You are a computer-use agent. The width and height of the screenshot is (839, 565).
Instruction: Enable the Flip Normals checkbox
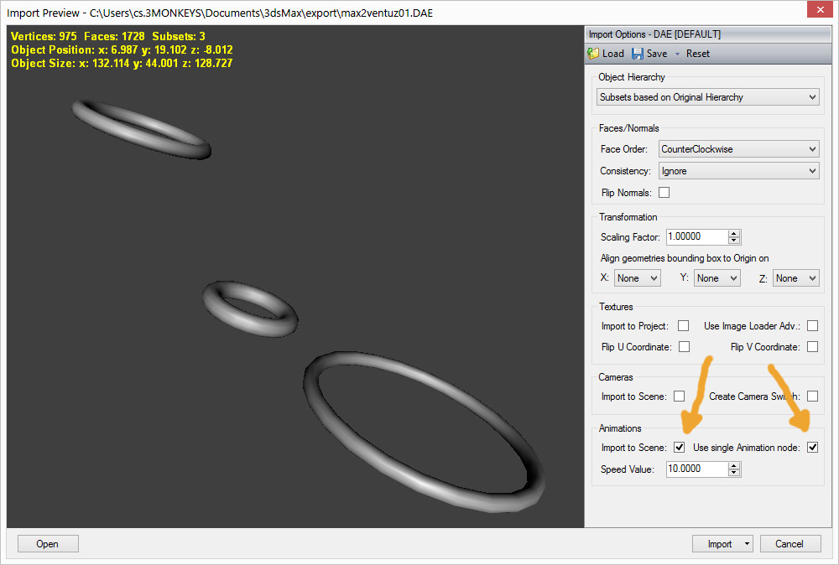664,193
